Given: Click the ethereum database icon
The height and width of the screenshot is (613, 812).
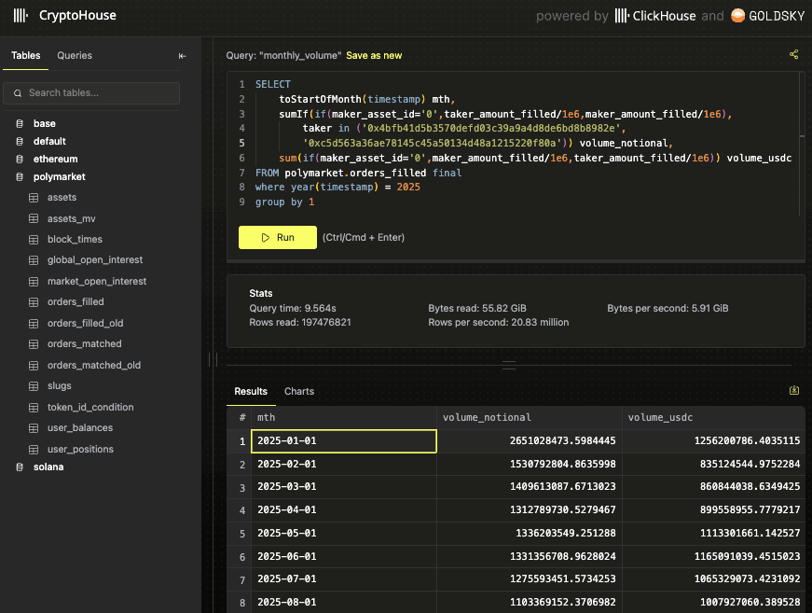Looking at the screenshot, I should click(x=20, y=159).
